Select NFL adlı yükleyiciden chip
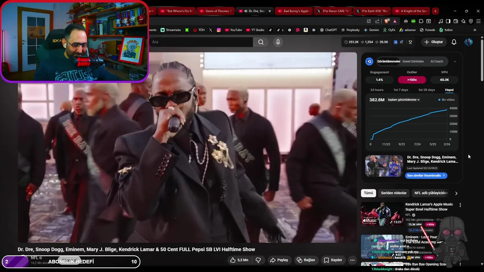This screenshot has height=272, width=484. pyautogui.click(x=431, y=193)
